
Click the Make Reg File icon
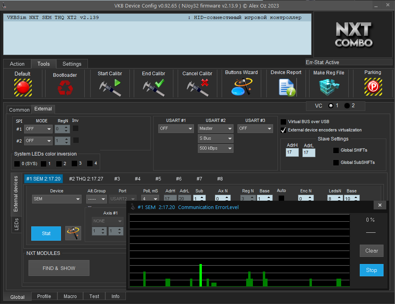pyautogui.click(x=329, y=87)
